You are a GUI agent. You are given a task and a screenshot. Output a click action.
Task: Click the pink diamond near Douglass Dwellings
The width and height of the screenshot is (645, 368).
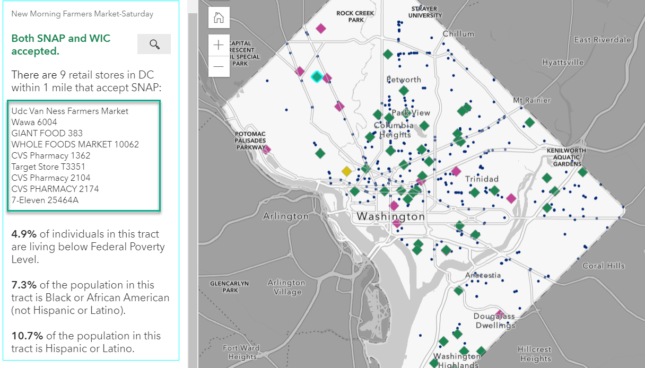coord(499,314)
